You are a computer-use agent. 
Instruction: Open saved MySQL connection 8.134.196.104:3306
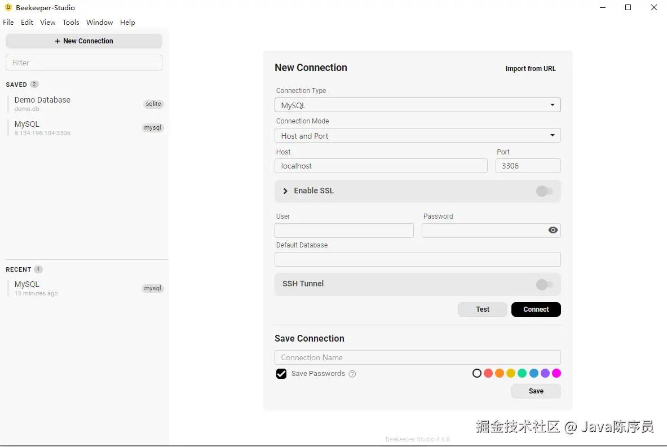point(85,128)
